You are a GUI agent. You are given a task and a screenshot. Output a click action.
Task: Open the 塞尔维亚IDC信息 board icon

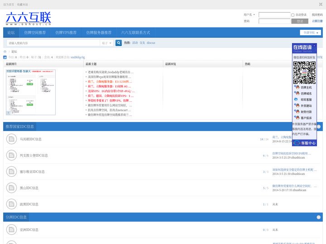11,172
